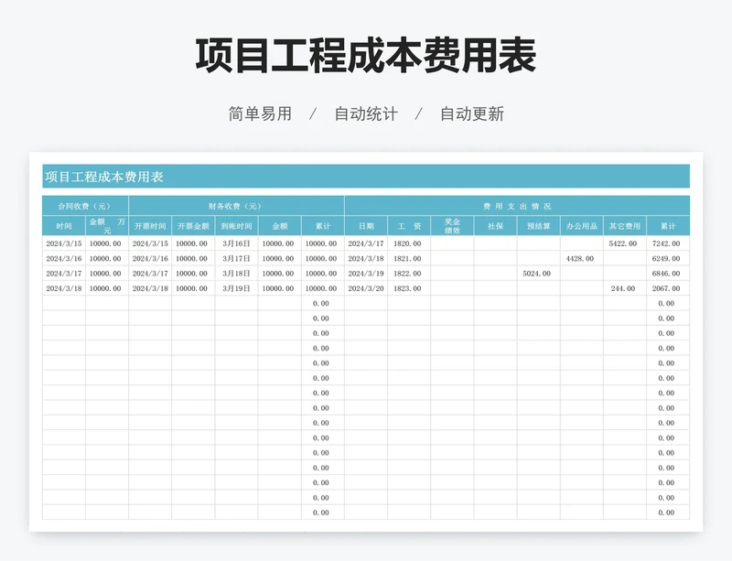Select the wage cell 1822.00
732x561 pixels.
tap(409, 274)
